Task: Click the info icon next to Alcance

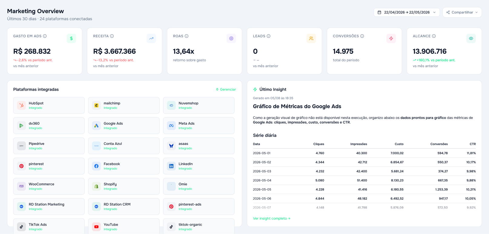Action: [x=434, y=36]
